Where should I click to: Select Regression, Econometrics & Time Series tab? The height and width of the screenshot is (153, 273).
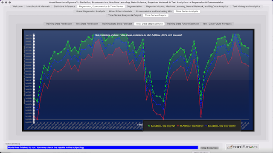click(101, 6)
